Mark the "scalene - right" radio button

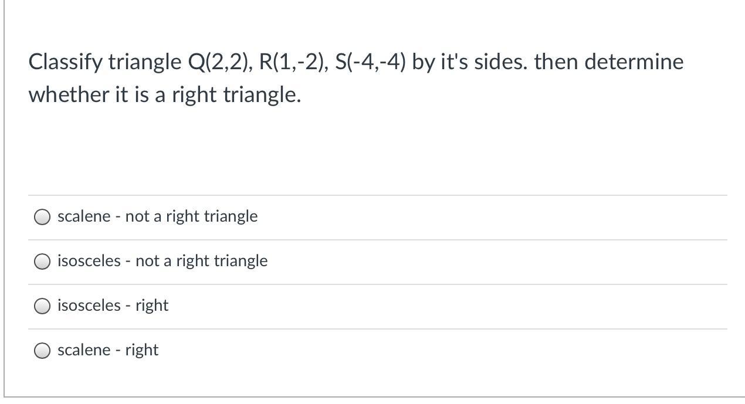point(42,351)
